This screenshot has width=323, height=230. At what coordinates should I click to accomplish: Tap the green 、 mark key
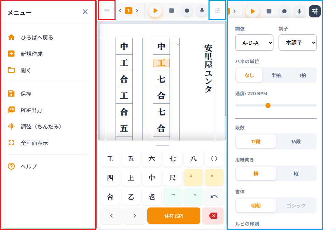pyautogui.click(x=193, y=197)
